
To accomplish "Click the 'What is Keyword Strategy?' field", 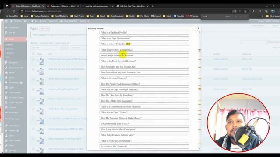I will click(144, 78).
